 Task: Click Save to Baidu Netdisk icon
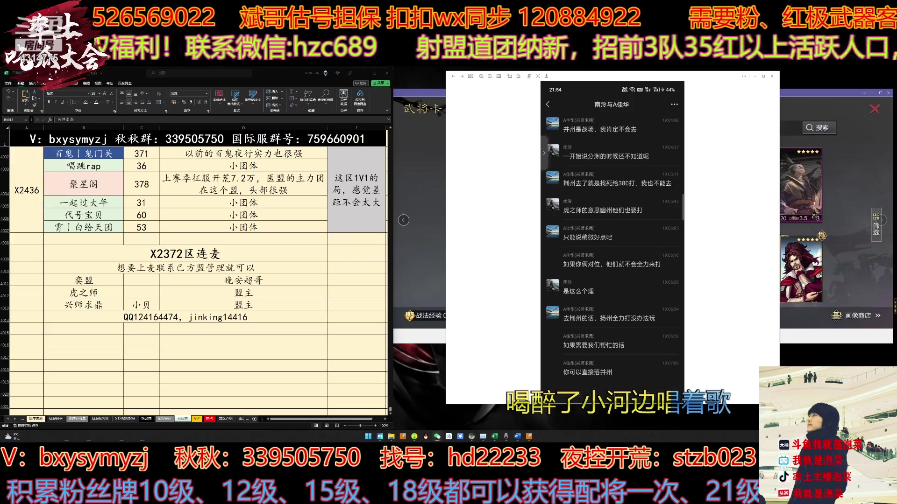coord(360,93)
